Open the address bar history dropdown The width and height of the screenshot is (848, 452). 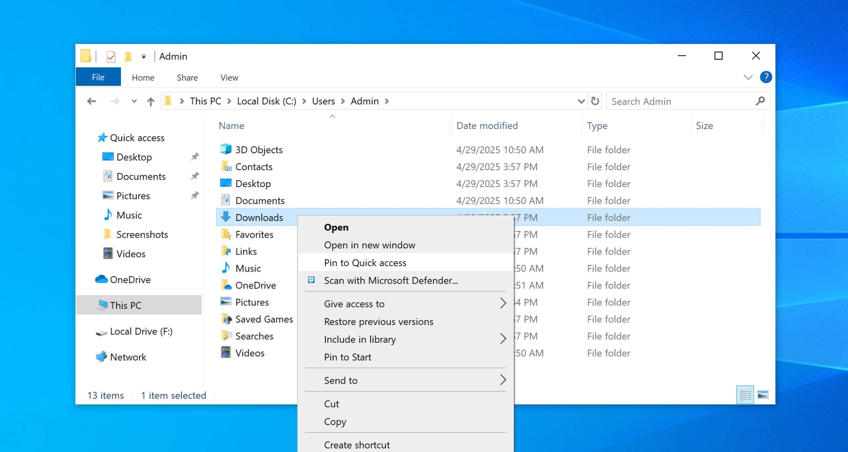pos(581,101)
